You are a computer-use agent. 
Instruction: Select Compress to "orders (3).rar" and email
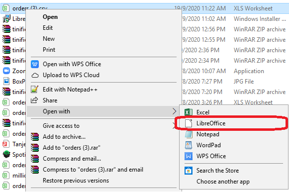93,170
